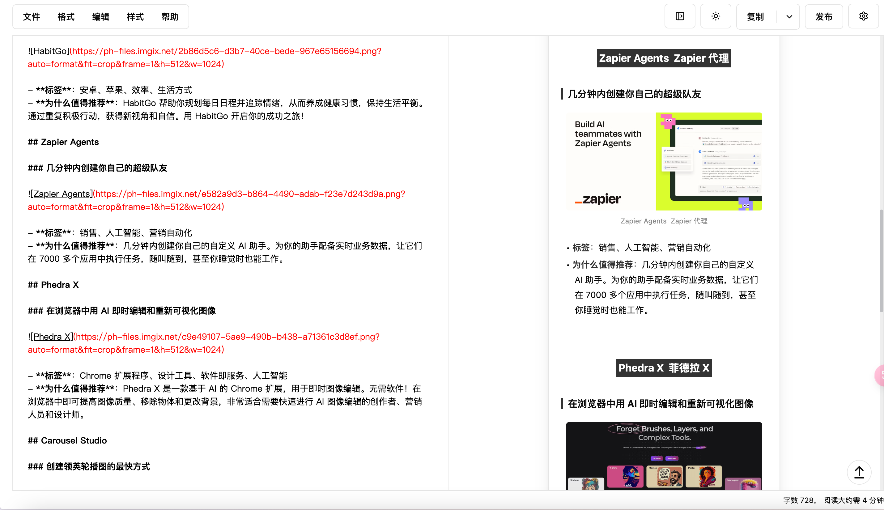Click the 复制 copy button
884x510 pixels.
click(x=755, y=16)
